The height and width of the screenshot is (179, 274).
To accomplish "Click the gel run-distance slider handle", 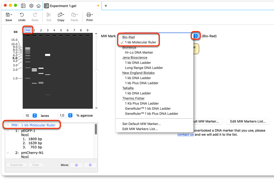I will pyautogui.click(x=96, y=71).
